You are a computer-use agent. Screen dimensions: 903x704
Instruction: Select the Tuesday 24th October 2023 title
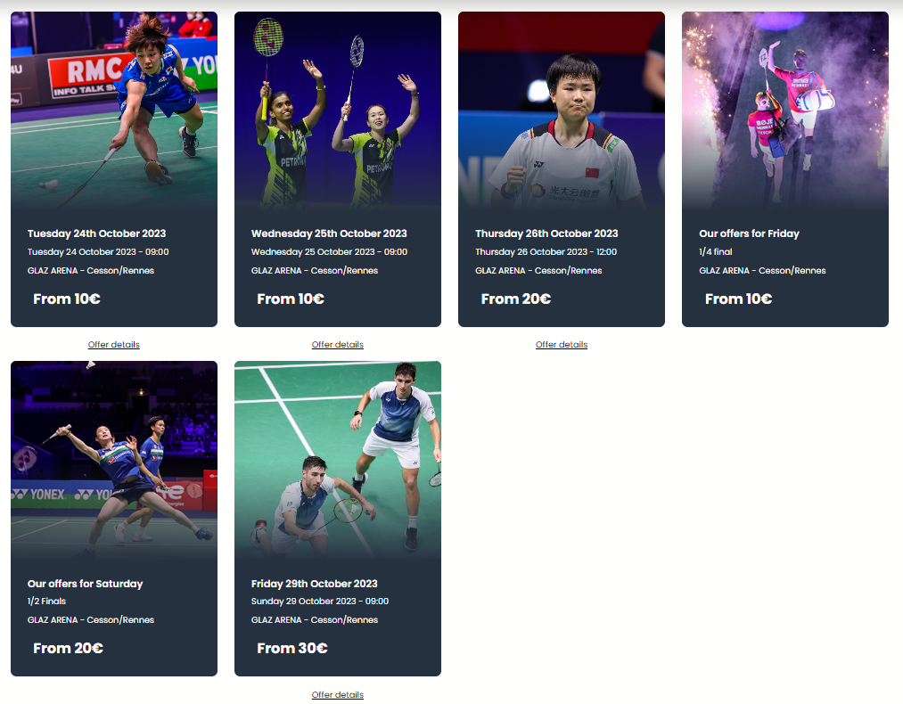tap(97, 233)
